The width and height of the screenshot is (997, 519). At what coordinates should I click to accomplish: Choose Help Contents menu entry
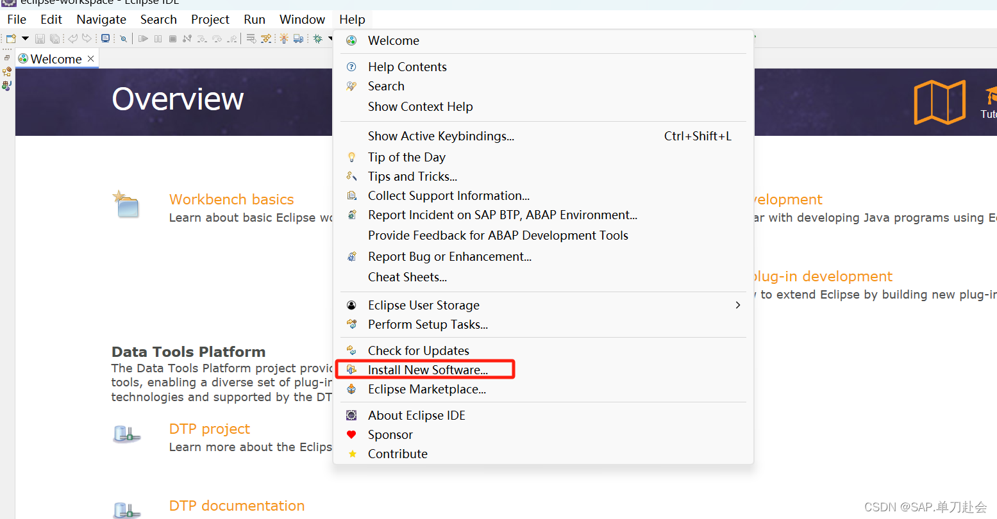click(x=543, y=67)
